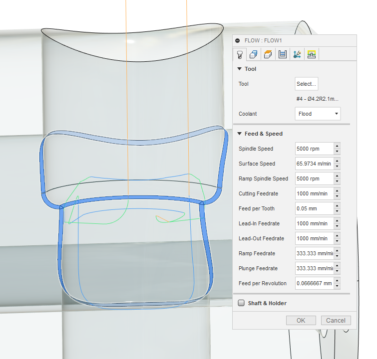Edit the Plunge Feedrate field
377x359 pixels.
coord(314,268)
